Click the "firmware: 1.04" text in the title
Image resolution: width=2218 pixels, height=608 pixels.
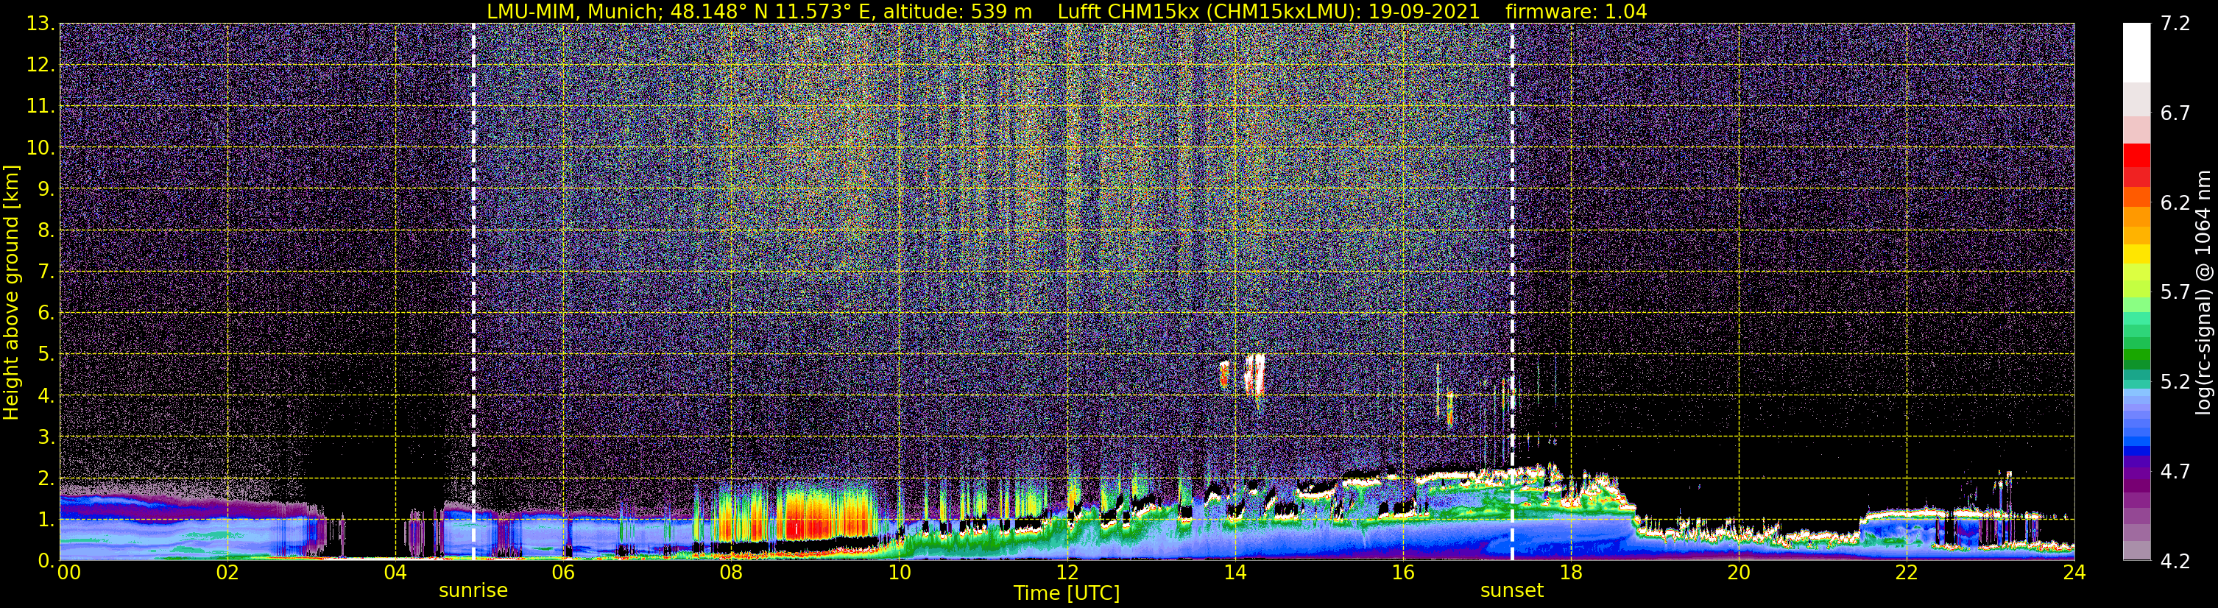pos(1575,11)
